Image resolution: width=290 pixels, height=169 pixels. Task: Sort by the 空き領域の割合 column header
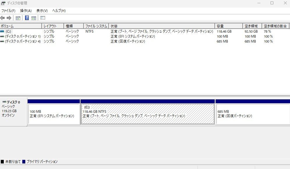(275, 26)
